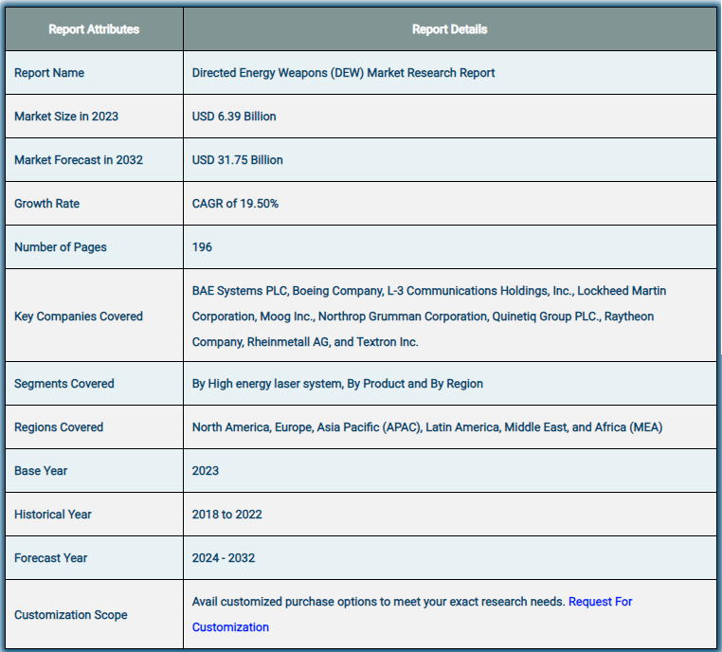Select the Report Attributes header cell

[x=94, y=29]
